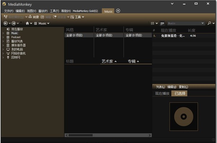The width and height of the screenshot is (217, 143).
Task: Select 因特网 in the tree
Action: coord(16,57)
